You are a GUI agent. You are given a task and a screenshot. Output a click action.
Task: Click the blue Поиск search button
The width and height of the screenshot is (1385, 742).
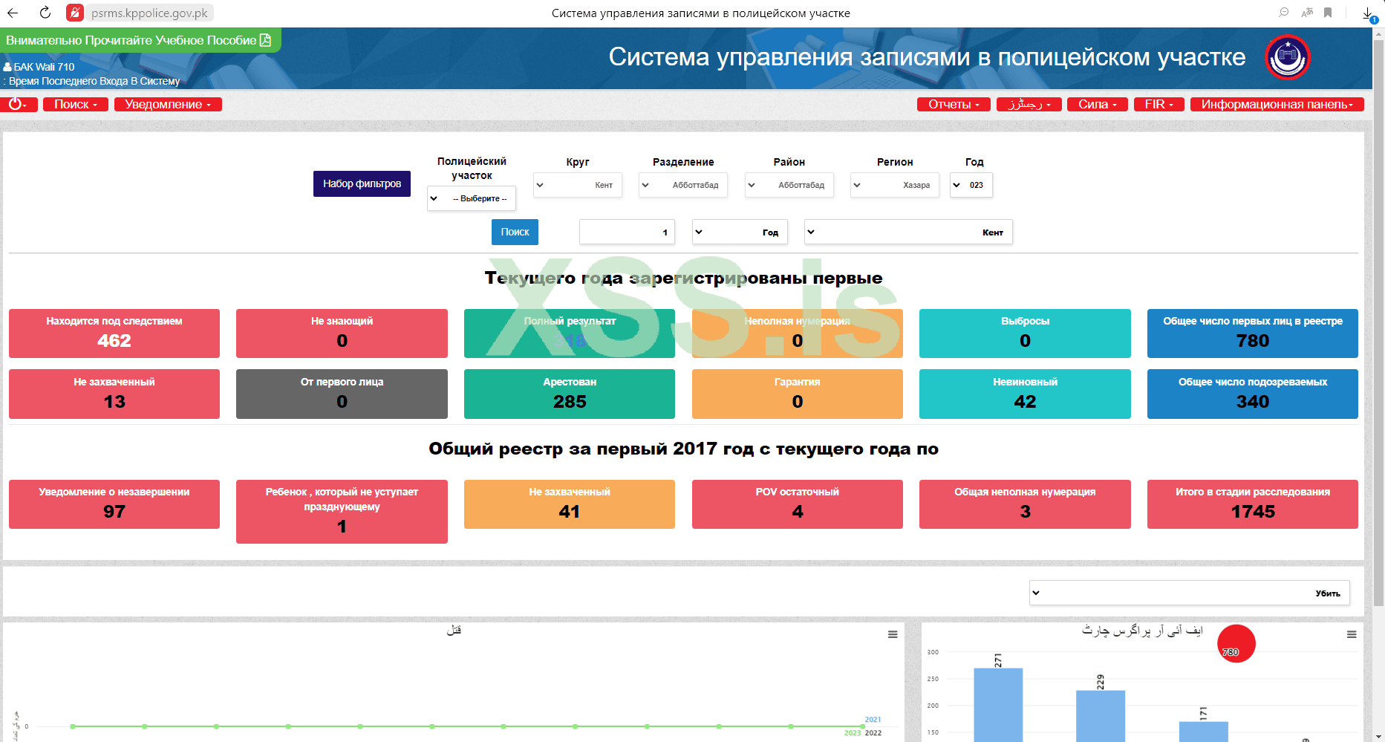point(515,232)
